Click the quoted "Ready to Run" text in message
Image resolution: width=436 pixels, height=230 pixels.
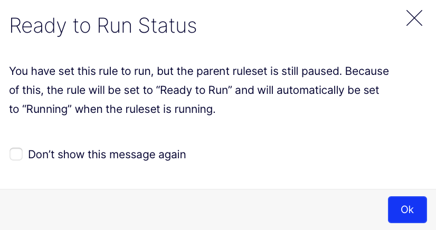coord(197,90)
